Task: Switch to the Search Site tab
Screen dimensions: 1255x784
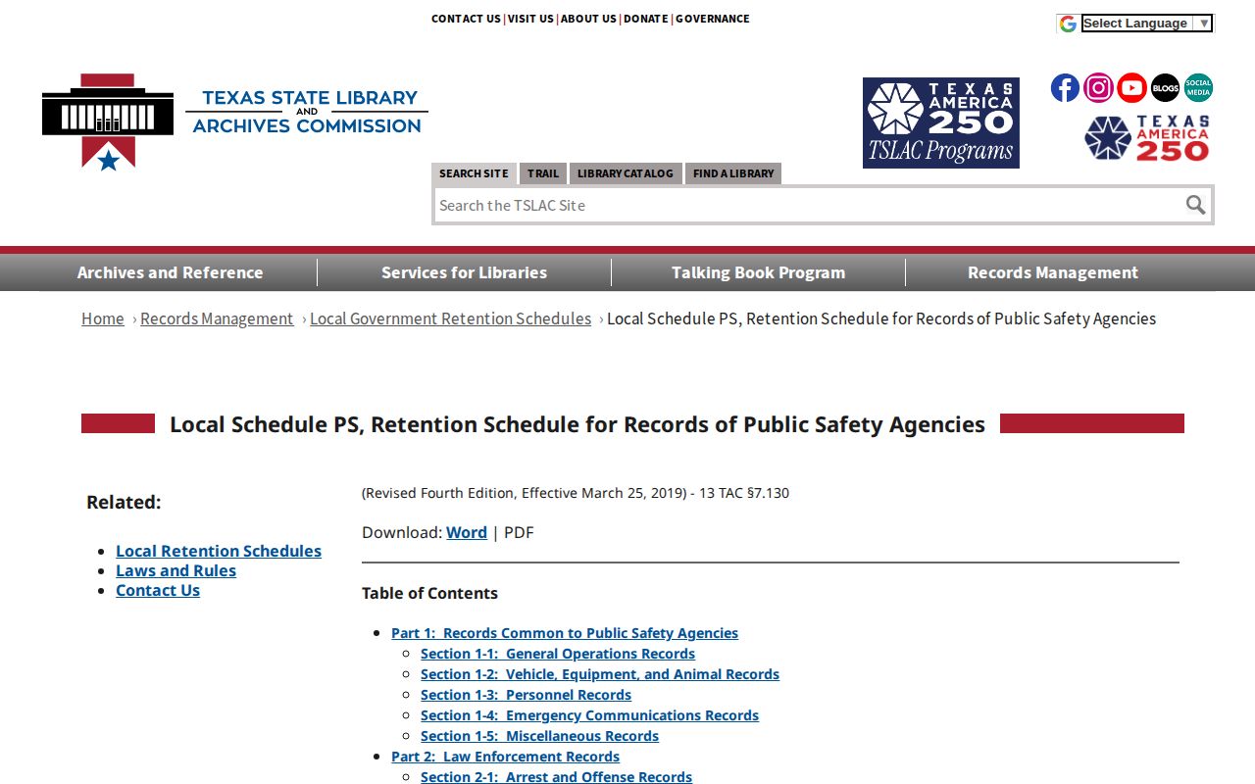Action: 474,173
